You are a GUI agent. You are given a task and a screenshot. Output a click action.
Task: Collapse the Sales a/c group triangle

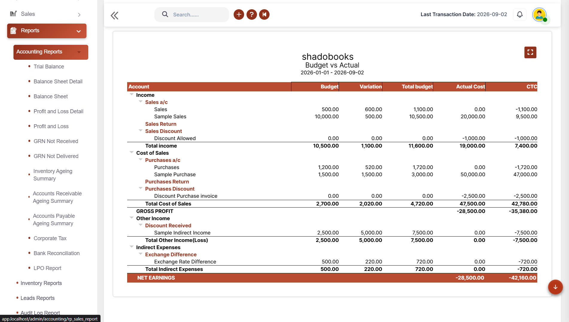(x=141, y=102)
